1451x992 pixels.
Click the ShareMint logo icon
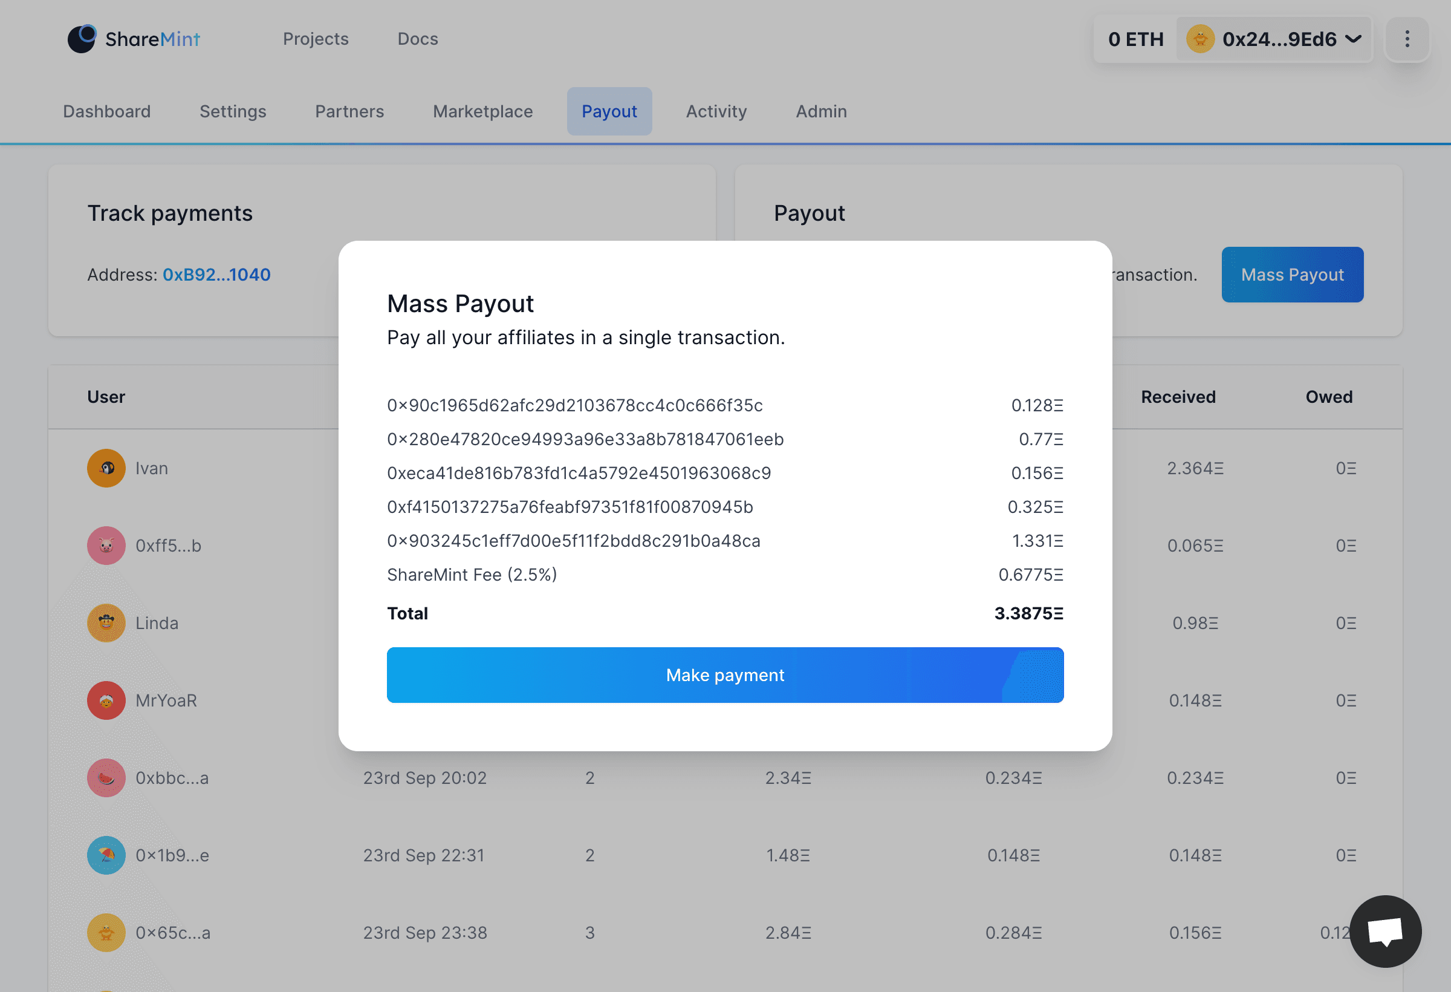[82, 39]
